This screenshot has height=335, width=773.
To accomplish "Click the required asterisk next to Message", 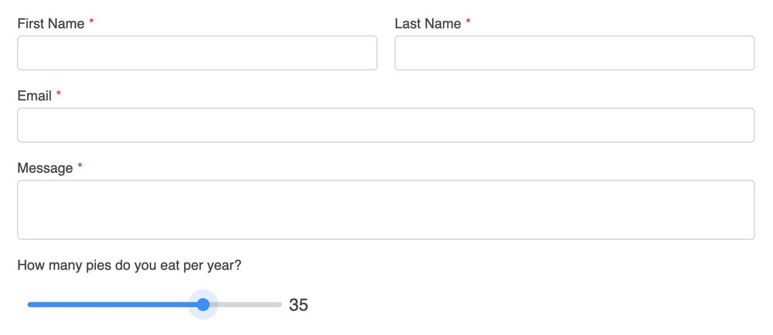I will [x=80, y=166].
